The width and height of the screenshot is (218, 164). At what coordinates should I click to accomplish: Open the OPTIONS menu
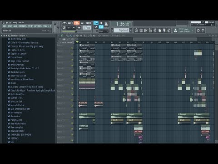pos(38,26)
